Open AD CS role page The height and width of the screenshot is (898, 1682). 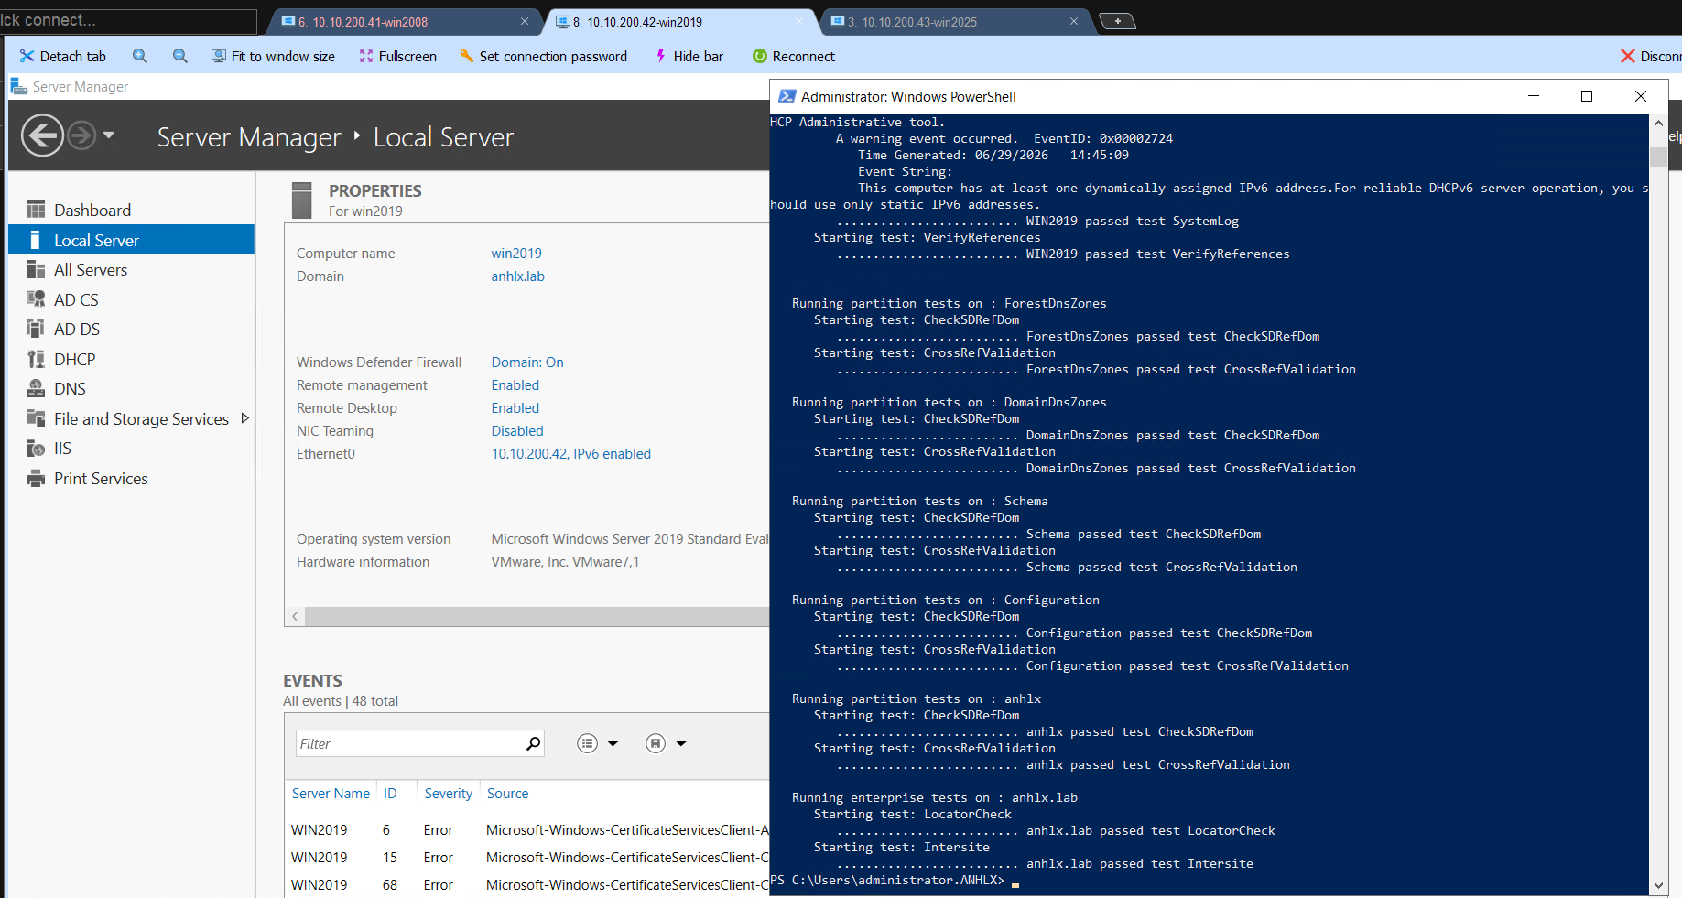click(x=131, y=299)
